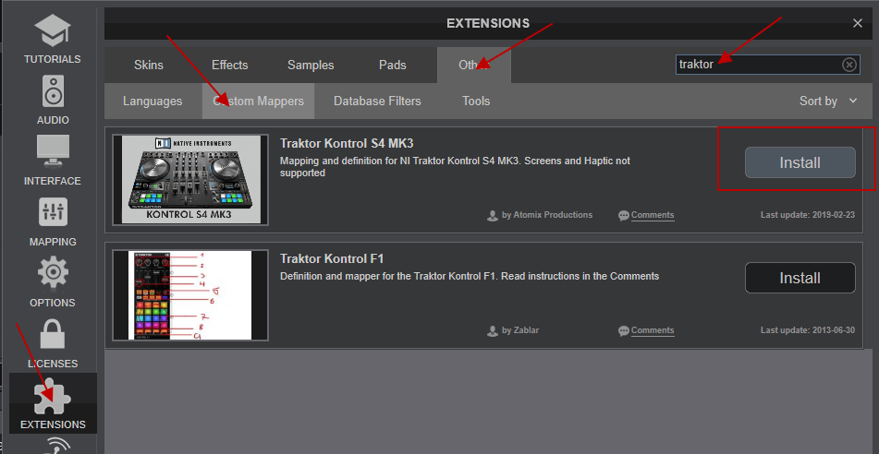Viewport: 879px width, 454px height.
Task: Open Comments for Traktor Kontrol F1
Action: pyautogui.click(x=653, y=330)
